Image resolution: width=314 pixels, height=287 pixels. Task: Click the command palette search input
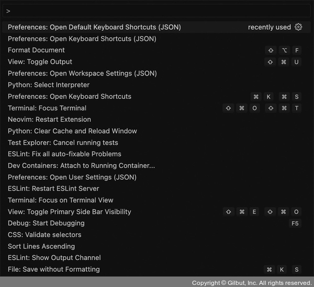157,10
